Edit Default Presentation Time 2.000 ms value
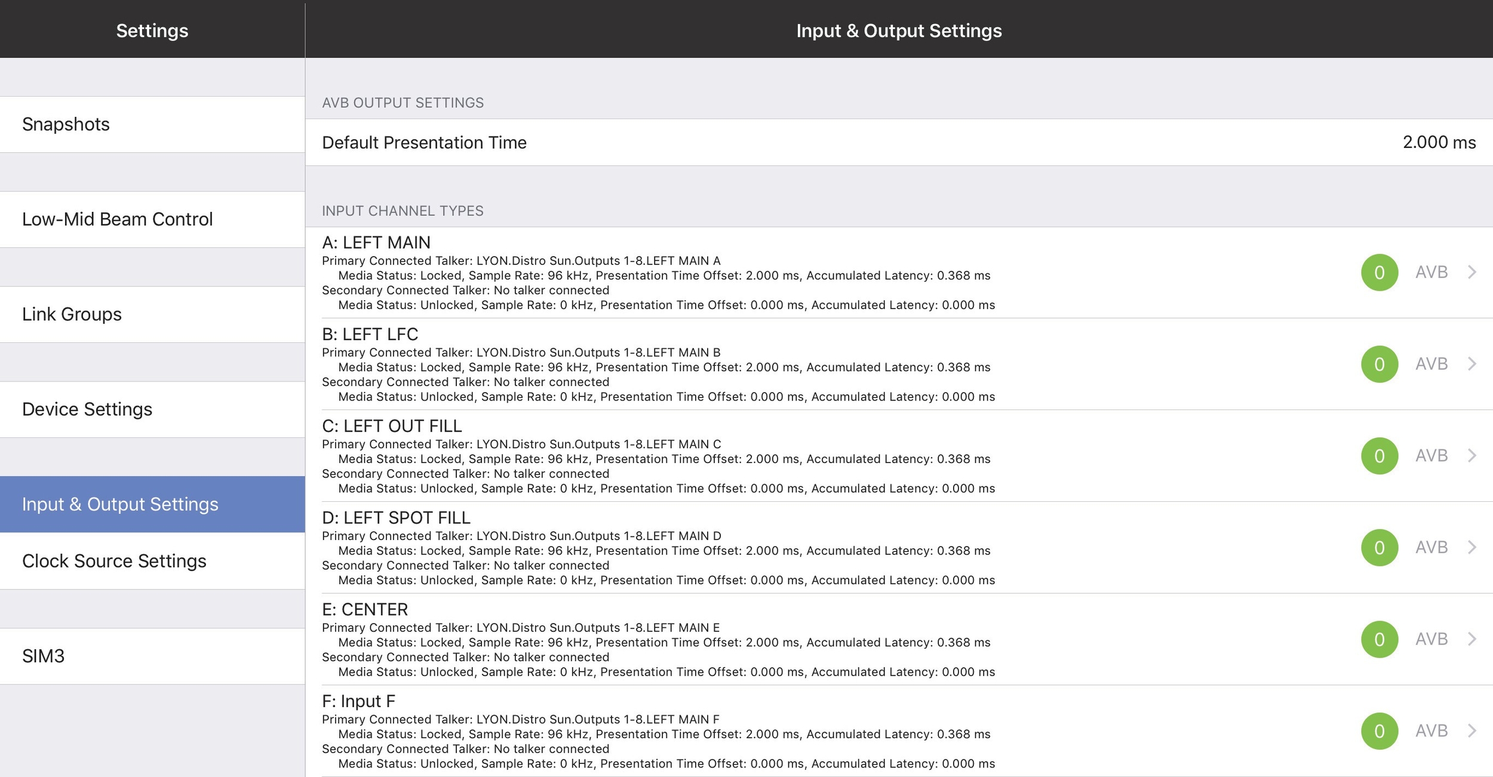Screen dimensions: 1493x777 [1438, 143]
